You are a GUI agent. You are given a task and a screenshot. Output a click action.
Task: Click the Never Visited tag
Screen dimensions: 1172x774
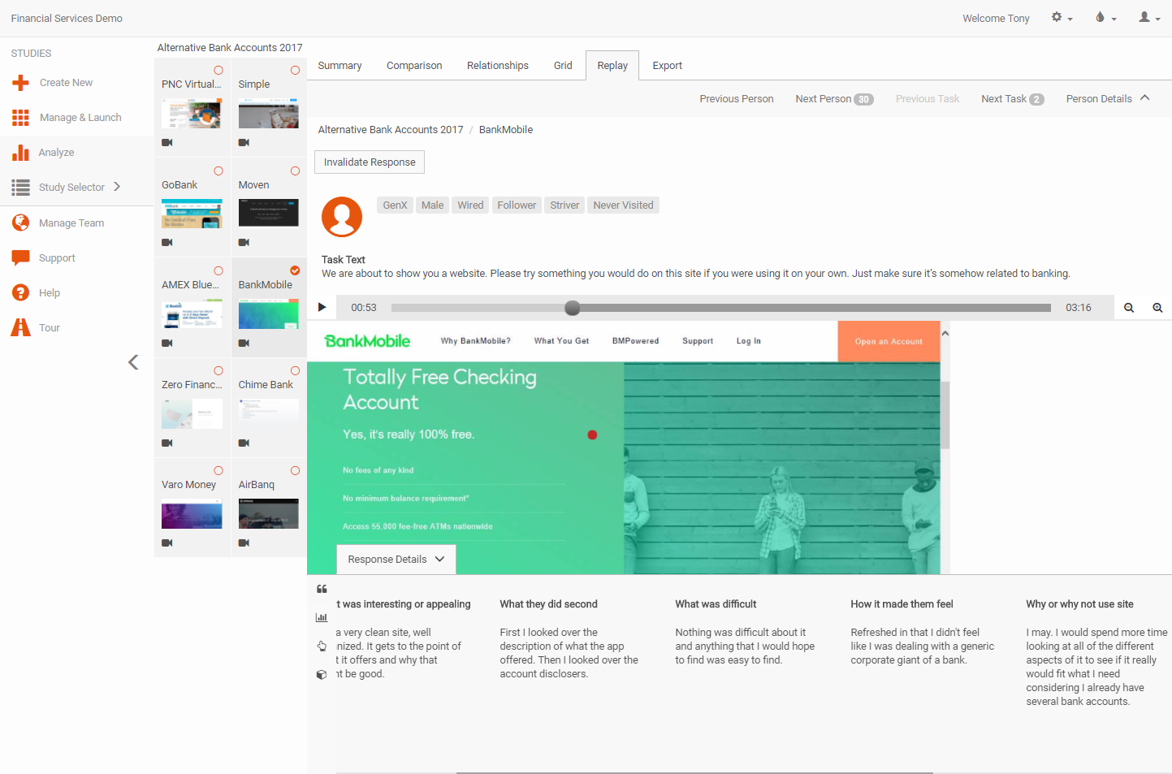623,205
